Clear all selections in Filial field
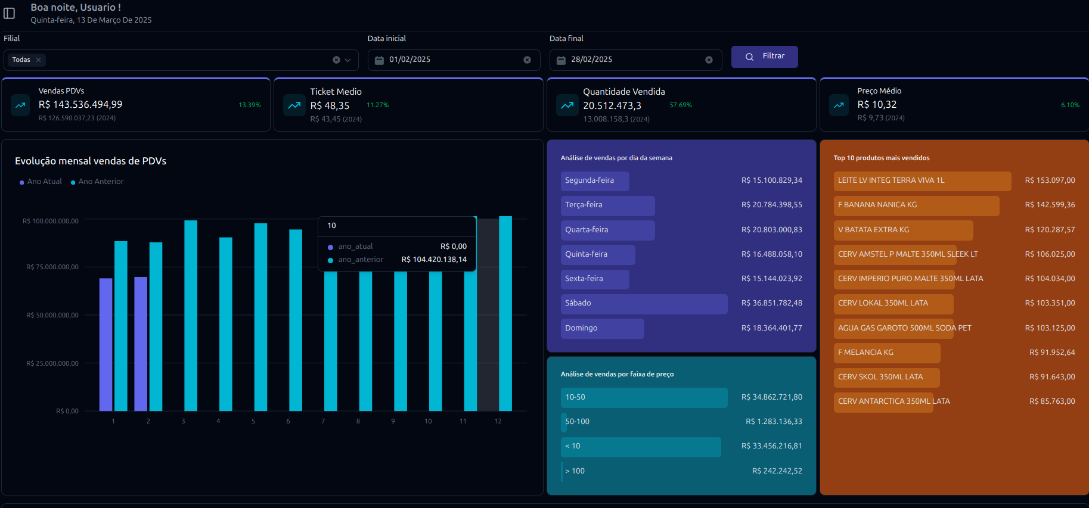 (x=336, y=60)
